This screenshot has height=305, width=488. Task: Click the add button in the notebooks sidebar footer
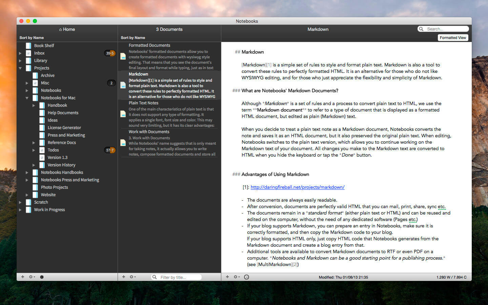coord(23,277)
